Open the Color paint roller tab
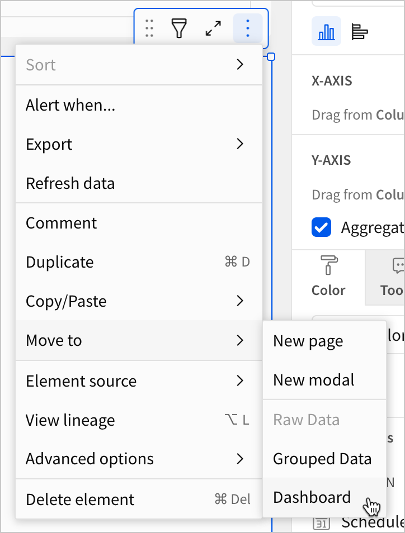 point(328,277)
